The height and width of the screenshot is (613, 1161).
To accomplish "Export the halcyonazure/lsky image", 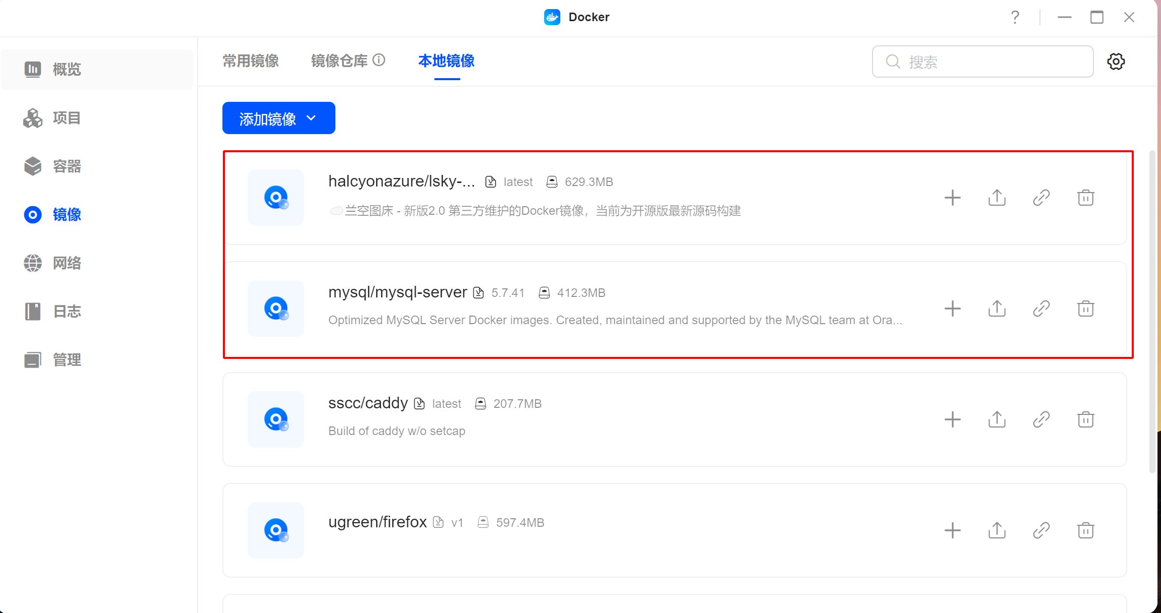I will (x=997, y=198).
